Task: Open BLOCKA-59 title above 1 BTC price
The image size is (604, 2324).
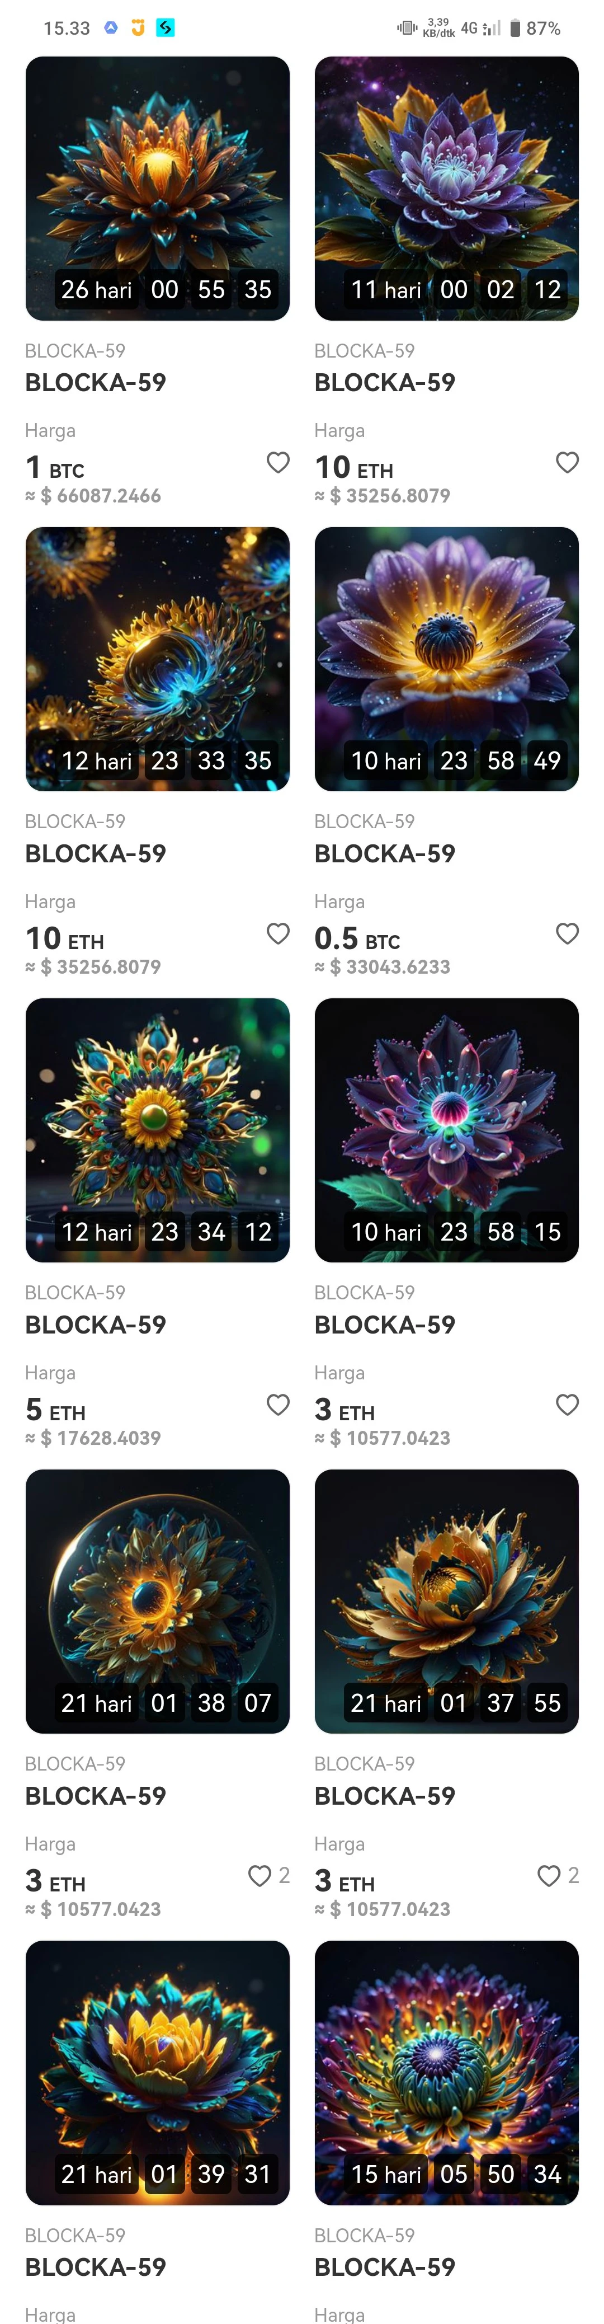Action: pos(96,383)
